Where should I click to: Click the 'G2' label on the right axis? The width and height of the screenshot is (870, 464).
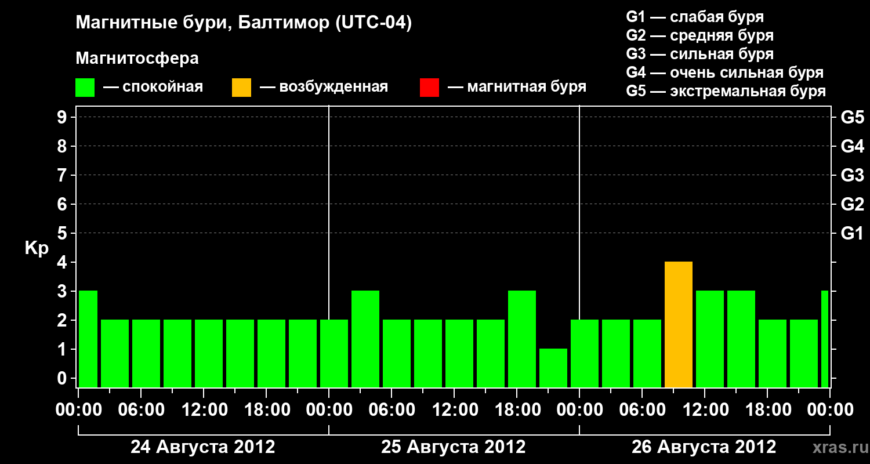tap(853, 204)
